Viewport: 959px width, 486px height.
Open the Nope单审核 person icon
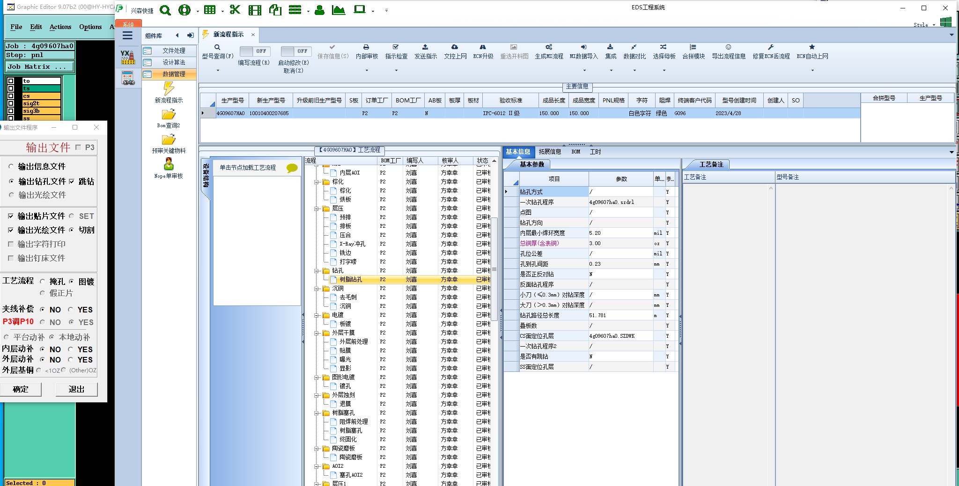(169, 164)
